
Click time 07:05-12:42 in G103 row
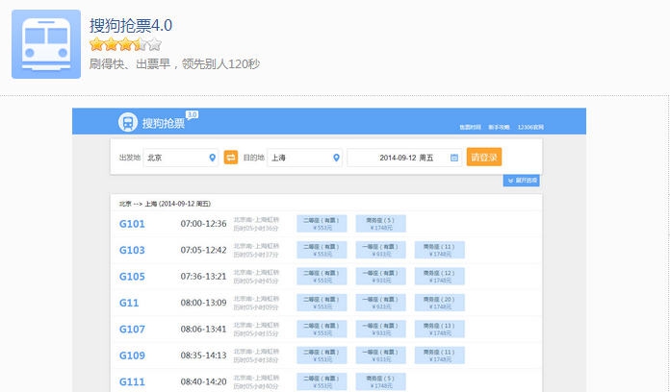(203, 251)
